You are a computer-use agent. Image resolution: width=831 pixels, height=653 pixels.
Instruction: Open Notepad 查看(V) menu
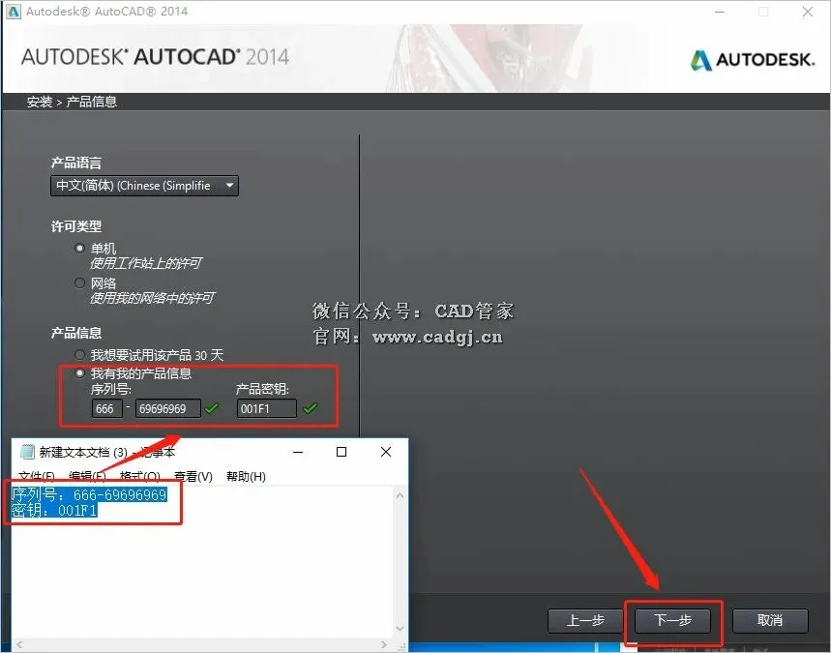(193, 477)
